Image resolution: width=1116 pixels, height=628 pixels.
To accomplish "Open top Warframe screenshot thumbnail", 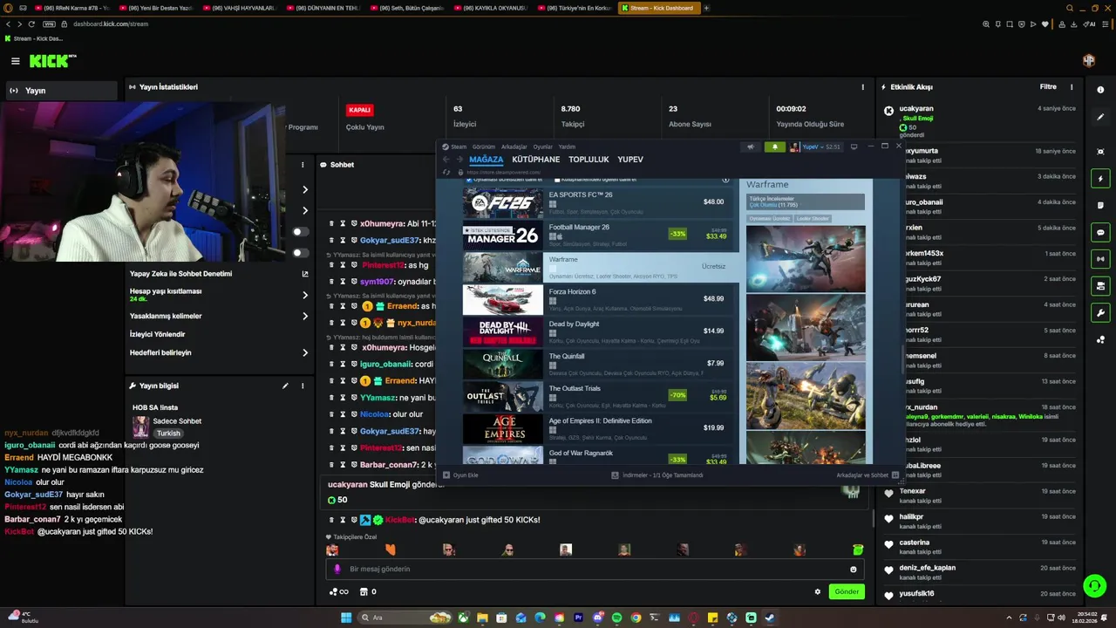I will click(x=806, y=259).
